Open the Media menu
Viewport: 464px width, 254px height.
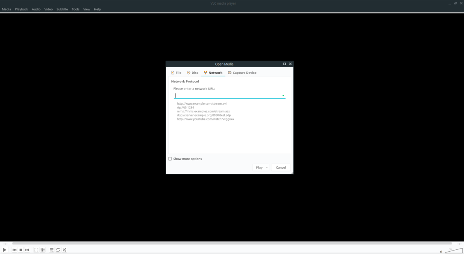[6, 9]
